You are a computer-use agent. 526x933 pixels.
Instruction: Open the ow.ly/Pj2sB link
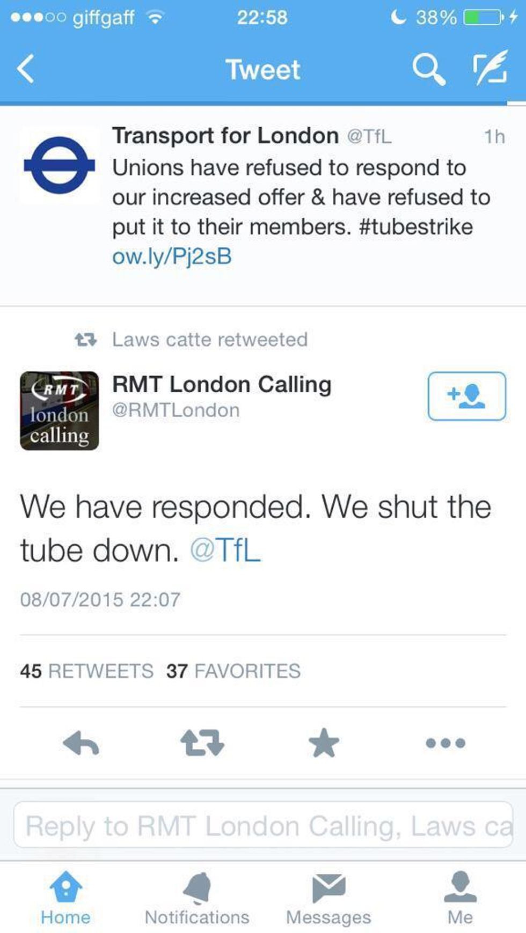pyautogui.click(x=172, y=256)
